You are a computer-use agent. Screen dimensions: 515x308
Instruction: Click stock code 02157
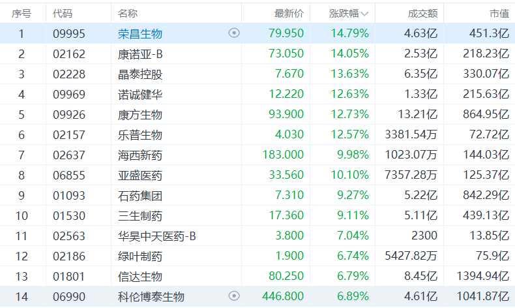point(69,135)
